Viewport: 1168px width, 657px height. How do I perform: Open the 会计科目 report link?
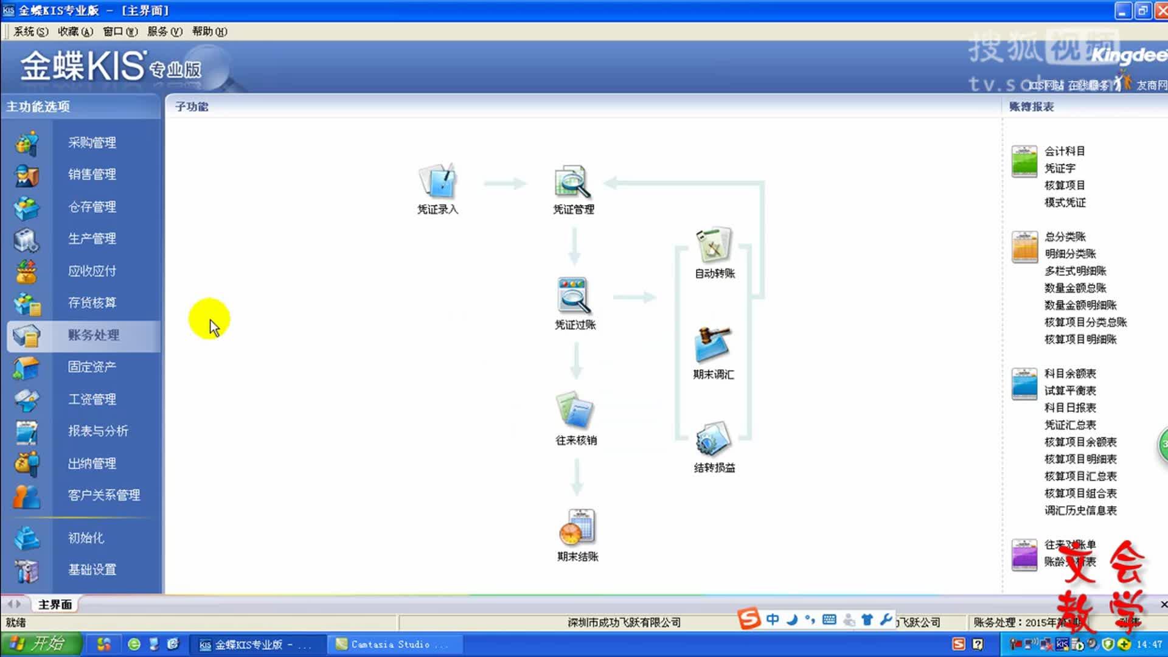pos(1064,151)
